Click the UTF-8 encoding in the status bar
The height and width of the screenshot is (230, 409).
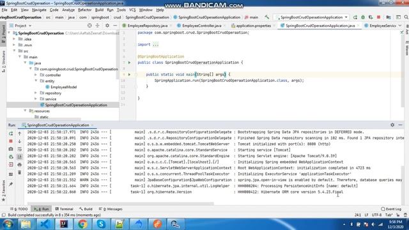(376, 215)
